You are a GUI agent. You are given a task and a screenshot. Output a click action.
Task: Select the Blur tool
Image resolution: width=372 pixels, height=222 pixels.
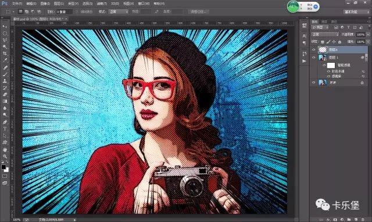[5, 108]
